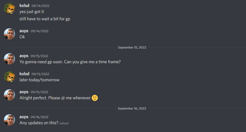Open the kolsd username above "yes just got it"
Screen dimensions: 246x132
[24, 6]
